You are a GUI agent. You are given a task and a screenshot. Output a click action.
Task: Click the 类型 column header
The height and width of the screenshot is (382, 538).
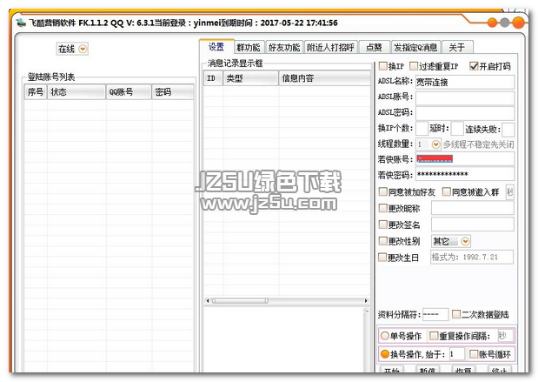coord(251,78)
